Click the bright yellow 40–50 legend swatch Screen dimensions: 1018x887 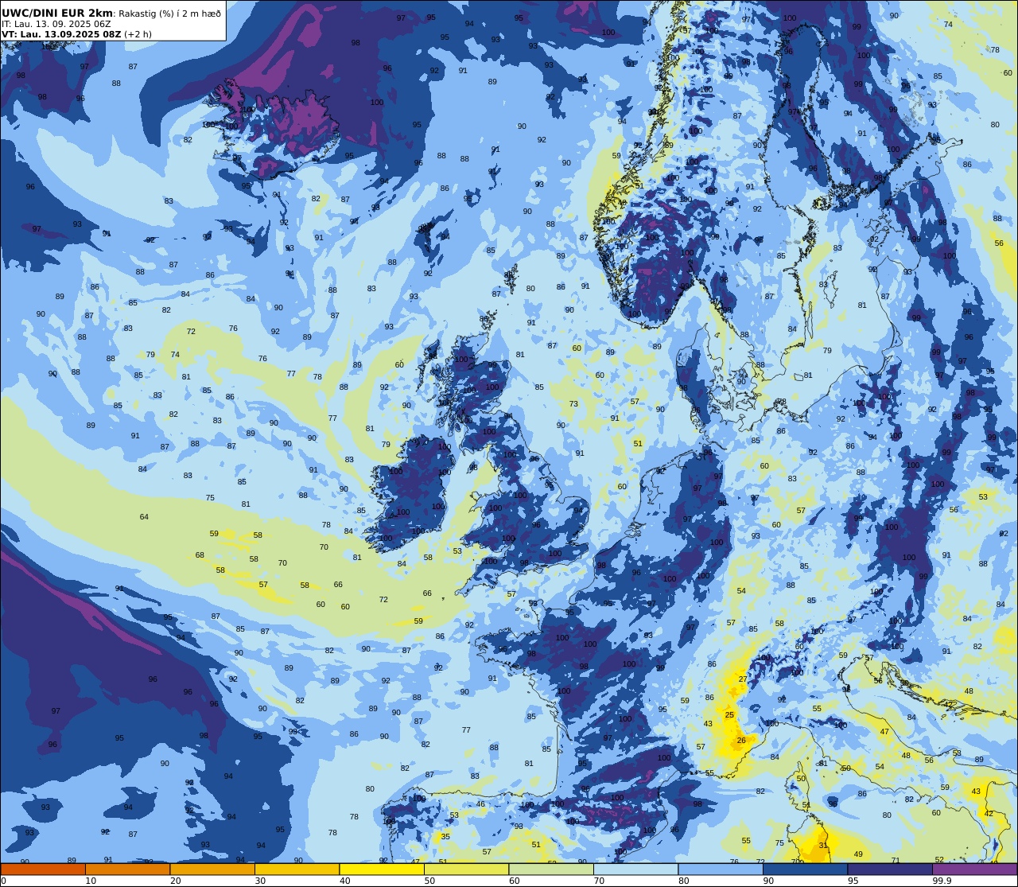point(382,869)
